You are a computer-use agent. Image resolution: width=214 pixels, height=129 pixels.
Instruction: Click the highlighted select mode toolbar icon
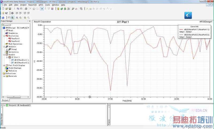(42, 9)
